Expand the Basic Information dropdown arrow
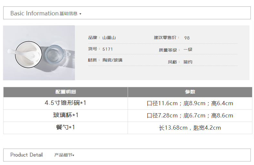254x165 pixels. (x=80, y=14)
